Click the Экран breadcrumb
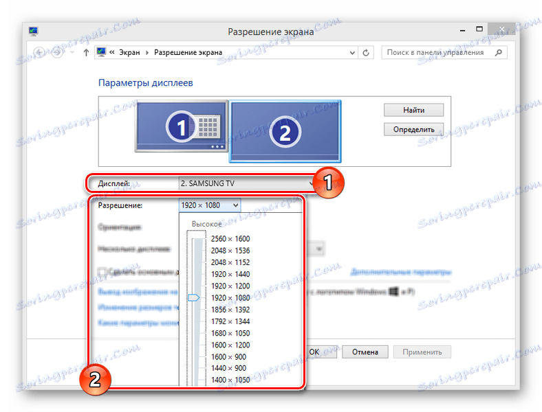Viewport: 542px width, 412px height. pos(129,52)
